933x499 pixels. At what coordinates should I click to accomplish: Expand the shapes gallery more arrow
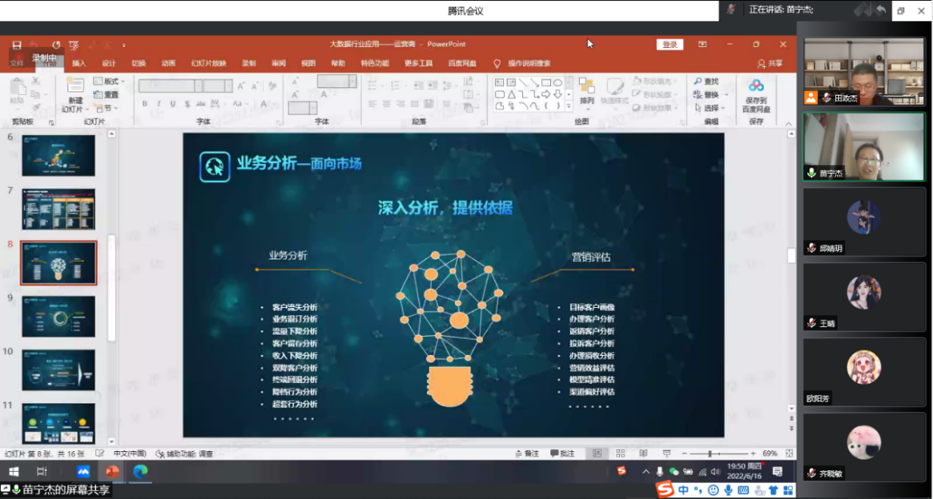pyautogui.click(x=568, y=107)
